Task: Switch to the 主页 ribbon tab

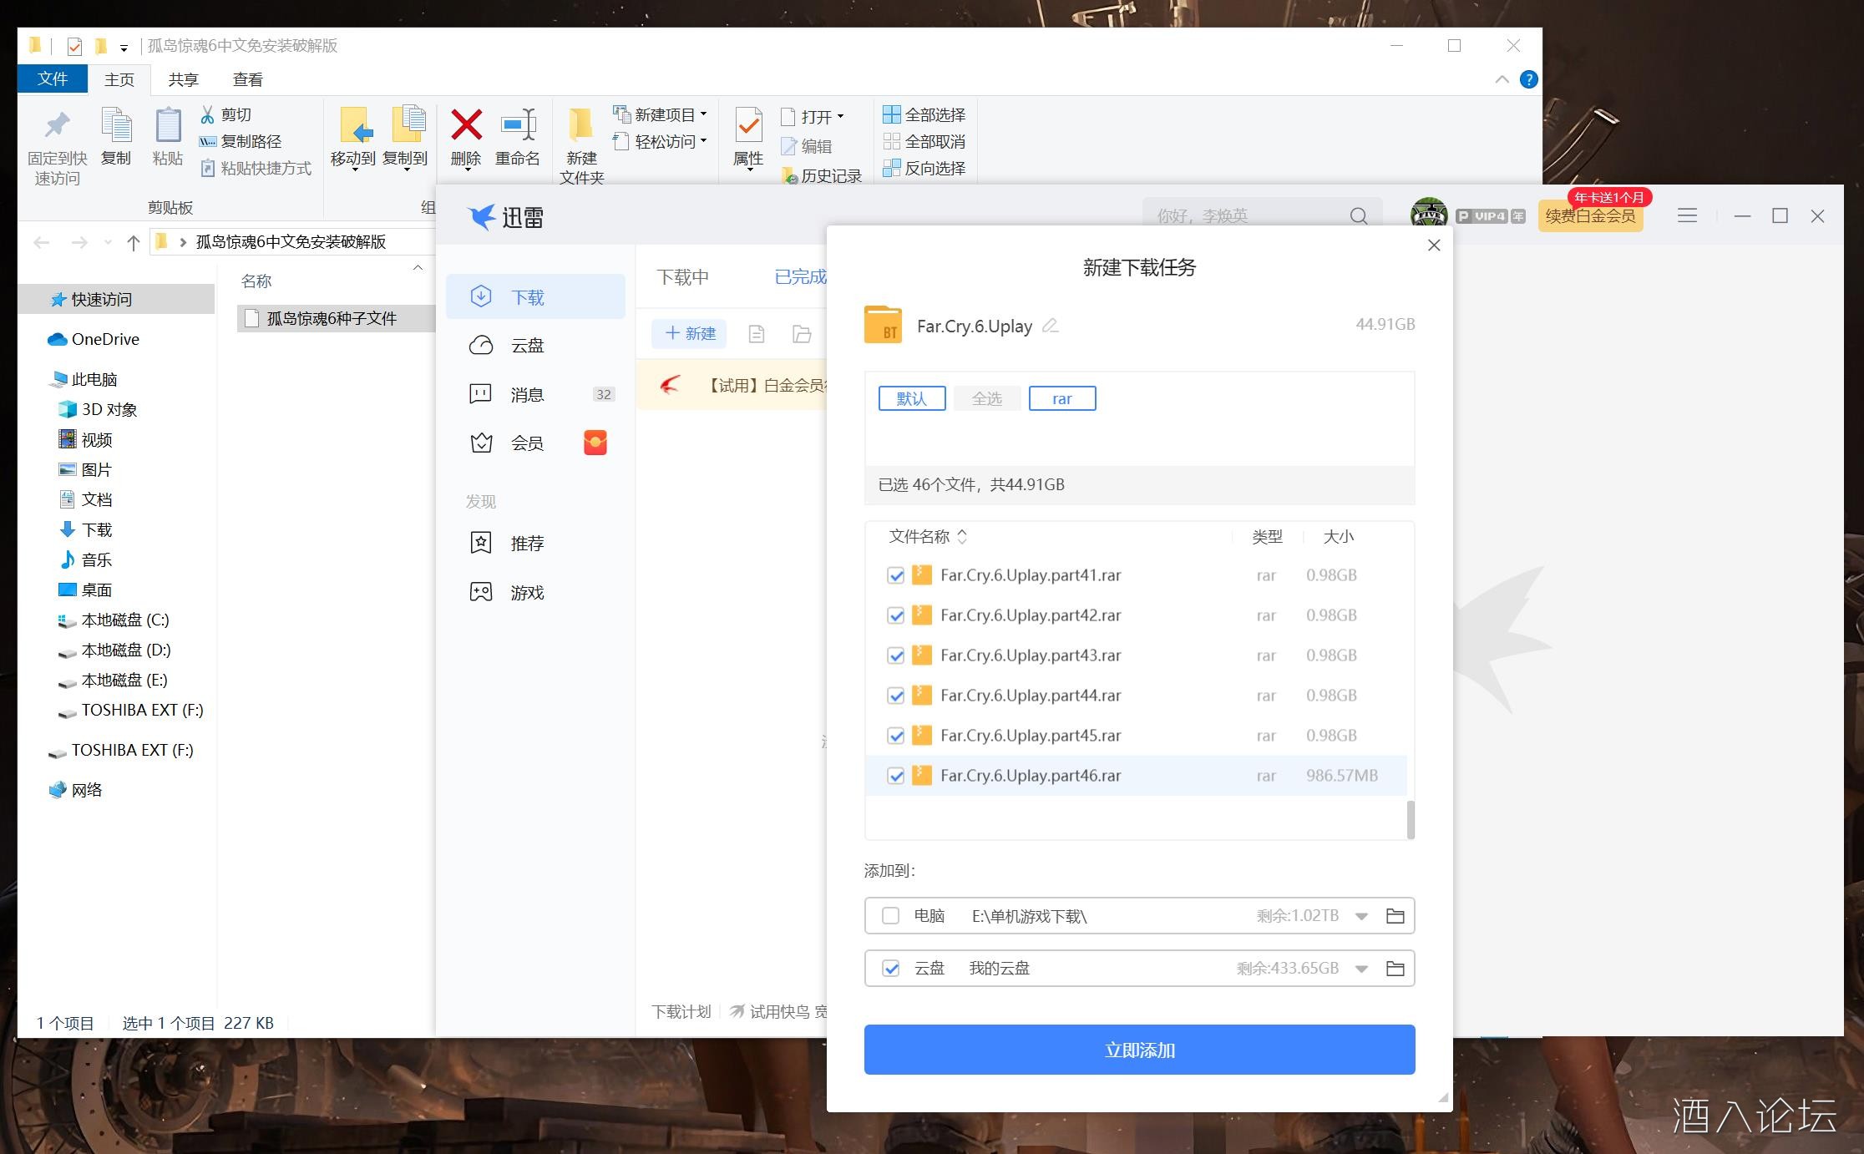Action: pos(119,79)
